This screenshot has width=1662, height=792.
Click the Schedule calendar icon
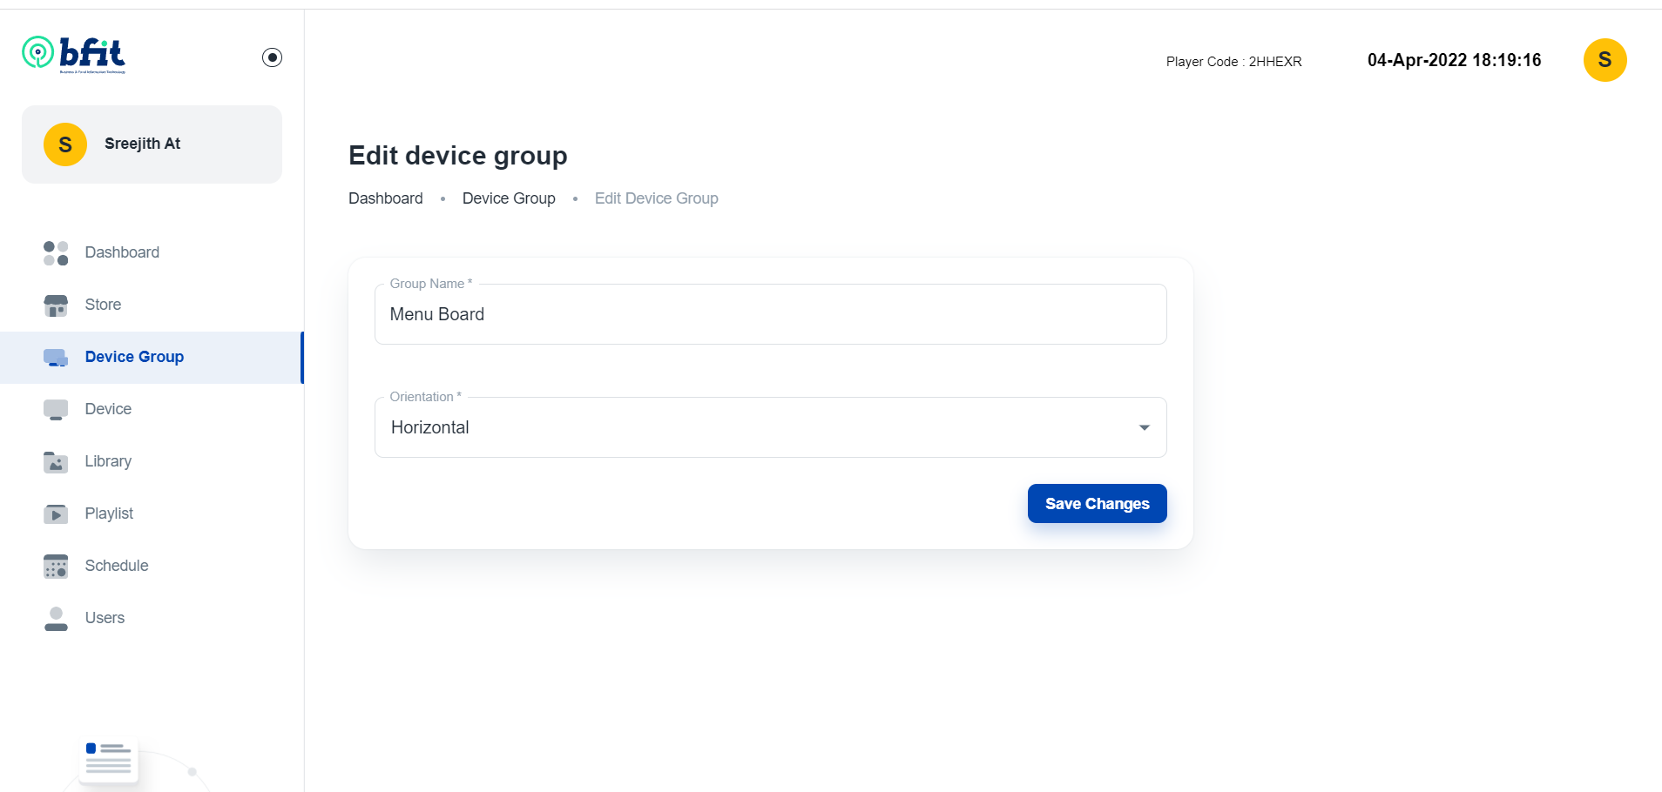56,567
